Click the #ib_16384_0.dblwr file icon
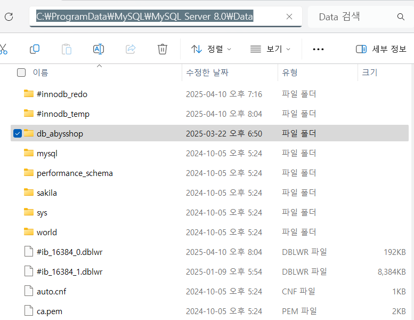Screen dimensions: 414x320 29,252
